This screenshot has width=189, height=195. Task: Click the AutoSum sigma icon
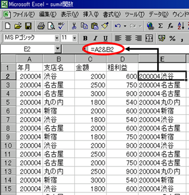160,26
